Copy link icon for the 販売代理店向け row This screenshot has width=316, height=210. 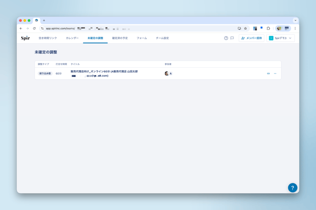coord(268,73)
